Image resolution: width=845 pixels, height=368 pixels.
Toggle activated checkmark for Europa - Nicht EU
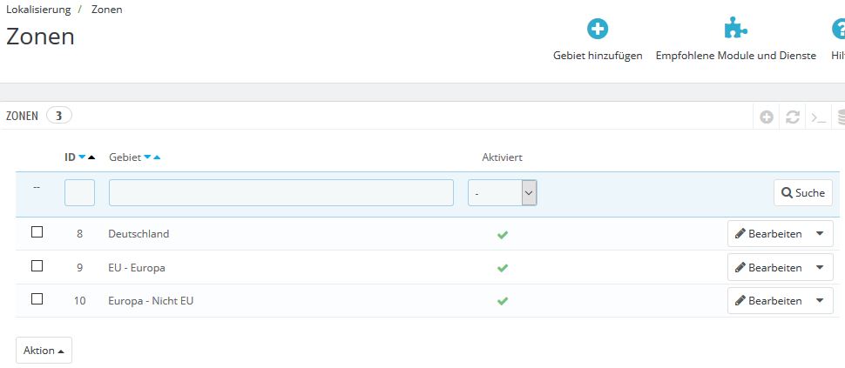coord(503,301)
